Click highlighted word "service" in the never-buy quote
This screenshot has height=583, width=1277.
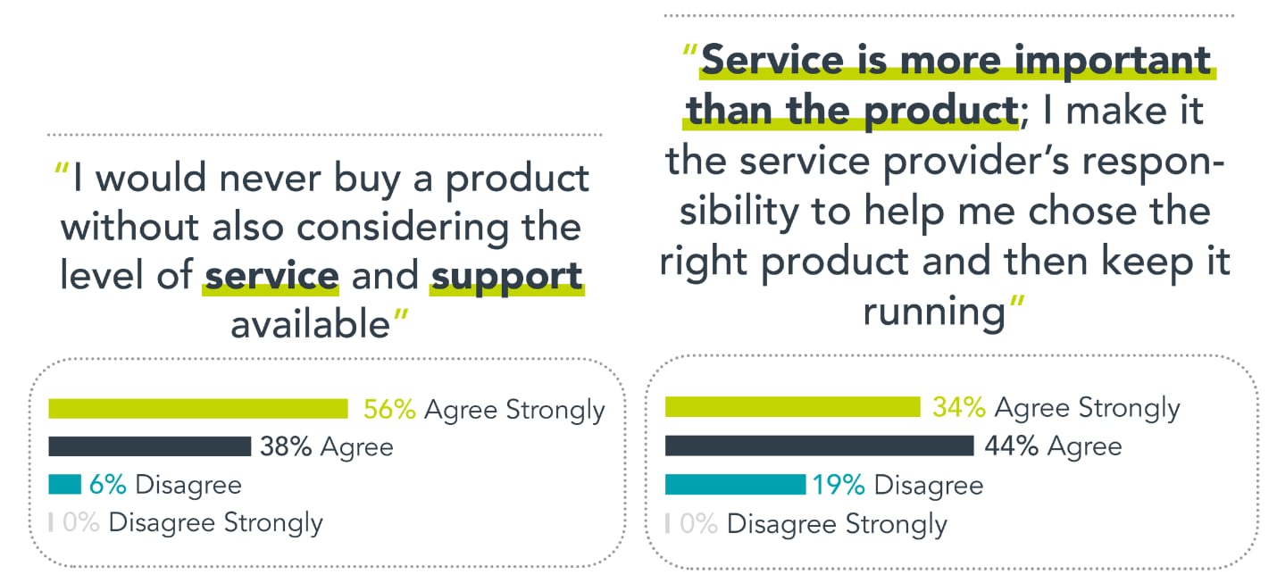(x=271, y=275)
